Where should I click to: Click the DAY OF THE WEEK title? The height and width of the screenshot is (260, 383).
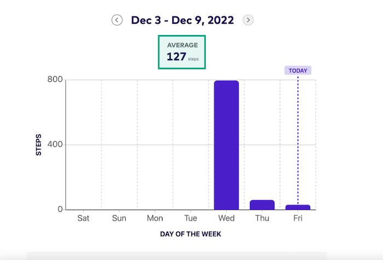click(190, 234)
